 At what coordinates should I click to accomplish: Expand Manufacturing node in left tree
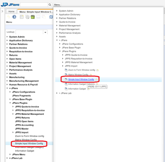7,77
